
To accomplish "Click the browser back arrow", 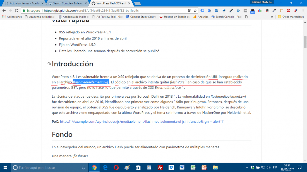I will tap(4, 11).
